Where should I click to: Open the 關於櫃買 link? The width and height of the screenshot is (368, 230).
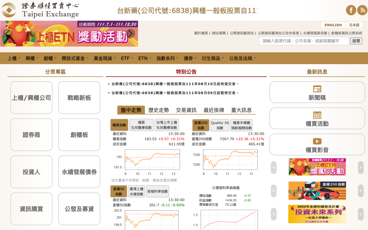(201, 33)
